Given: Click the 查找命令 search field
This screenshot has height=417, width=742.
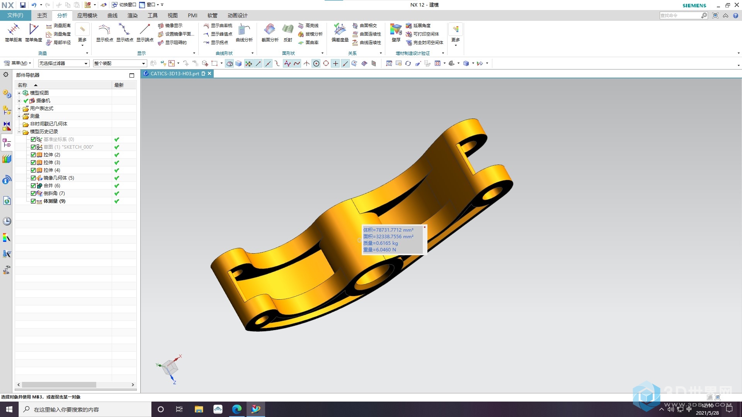Looking at the screenshot, I should [x=680, y=15].
